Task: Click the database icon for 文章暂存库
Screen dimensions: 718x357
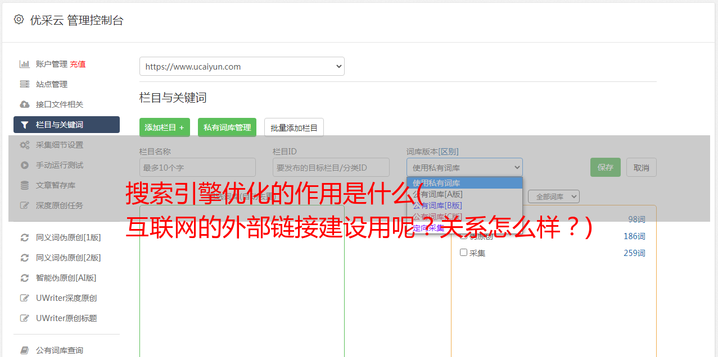Action: pyautogui.click(x=25, y=185)
